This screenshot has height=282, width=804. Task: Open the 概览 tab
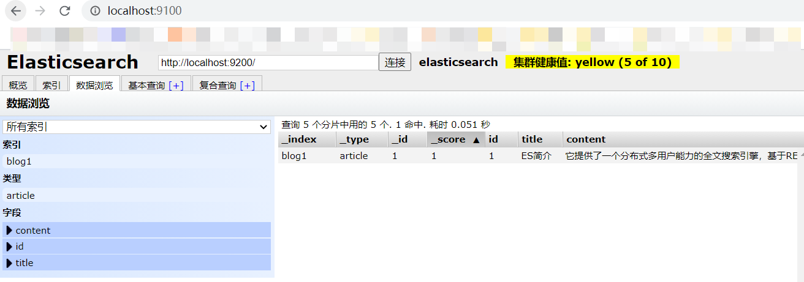pyautogui.click(x=18, y=85)
